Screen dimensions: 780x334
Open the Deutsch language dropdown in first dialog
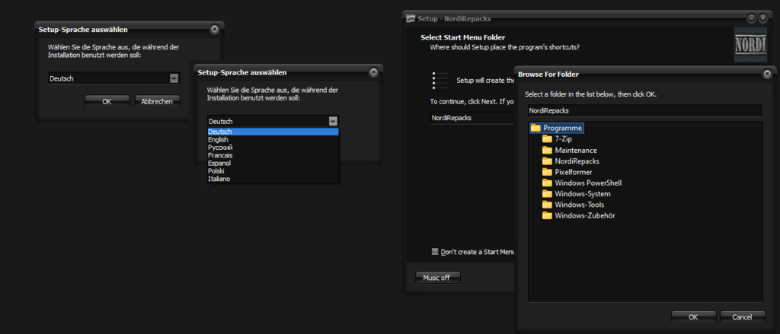pos(174,78)
